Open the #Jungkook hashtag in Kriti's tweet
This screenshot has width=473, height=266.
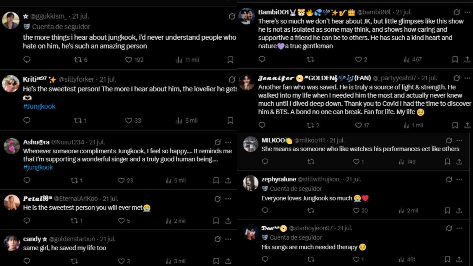click(39, 106)
